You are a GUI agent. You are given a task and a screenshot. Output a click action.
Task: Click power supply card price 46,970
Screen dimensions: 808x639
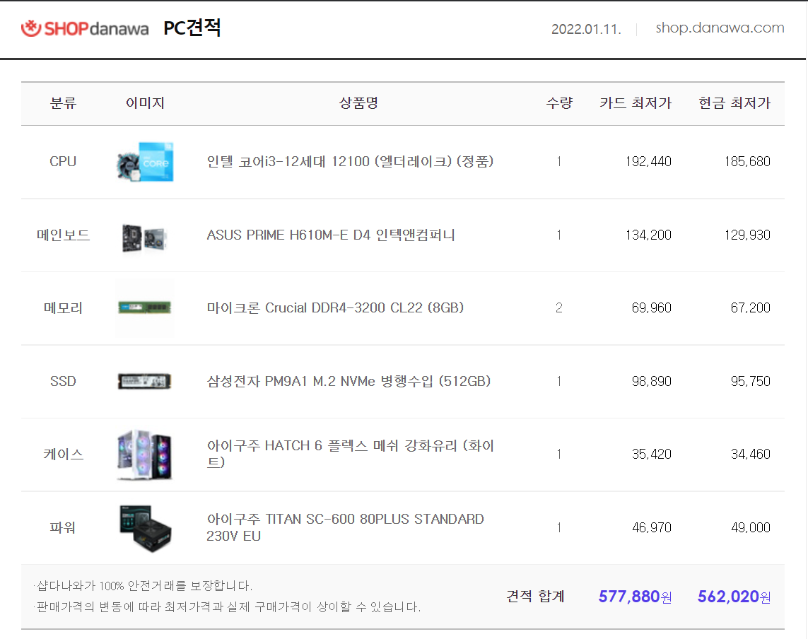651,528
